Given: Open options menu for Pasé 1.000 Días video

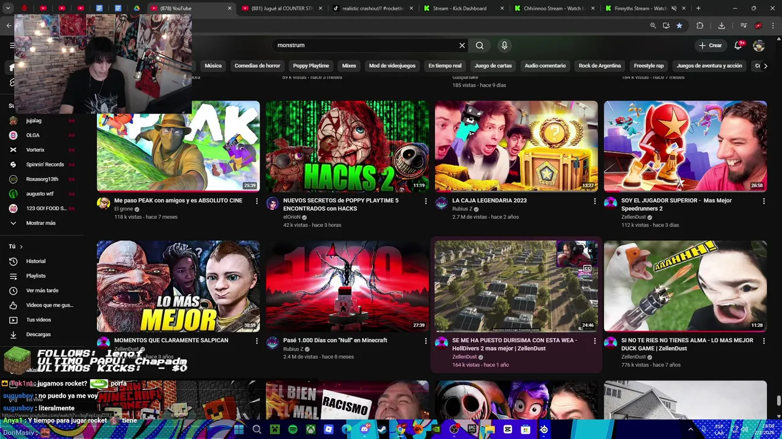Looking at the screenshot, I should click(x=426, y=341).
